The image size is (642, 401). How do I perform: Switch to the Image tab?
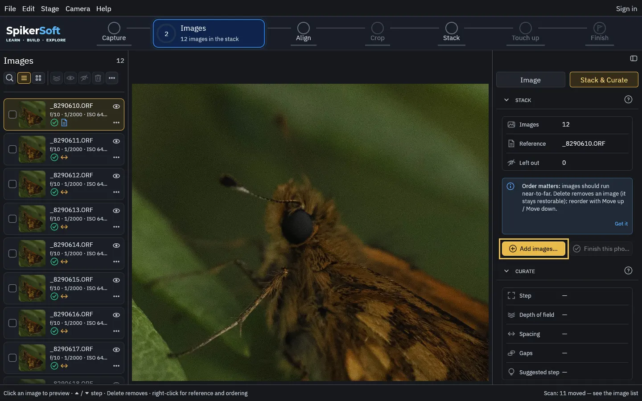[531, 80]
